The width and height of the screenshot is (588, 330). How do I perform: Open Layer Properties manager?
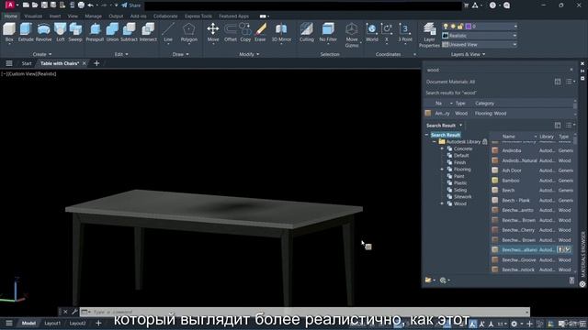(429, 35)
